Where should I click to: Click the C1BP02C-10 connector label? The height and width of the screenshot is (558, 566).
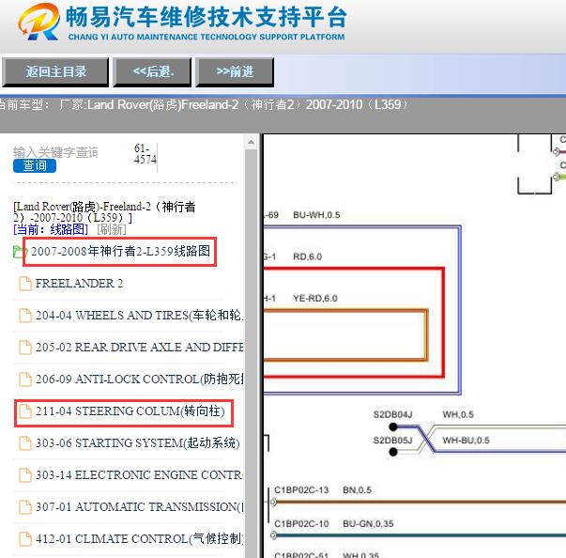point(301,523)
